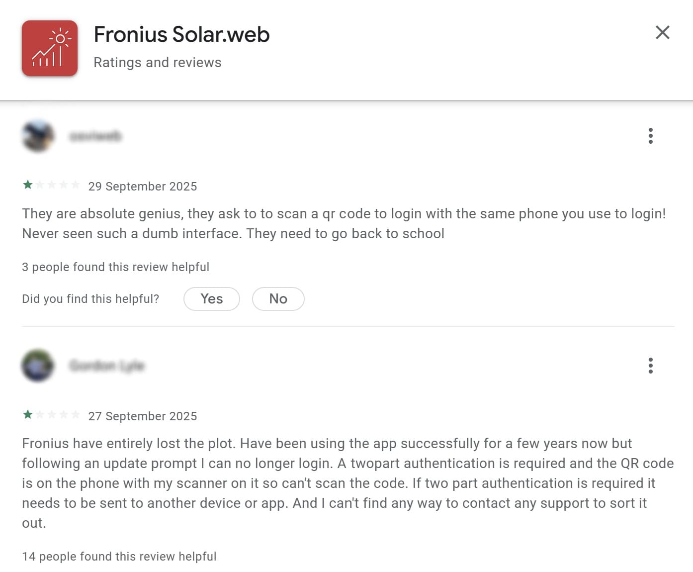Image resolution: width=693 pixels, height=572 pixels.
Task: Click '14 people found this review helpful'
Action: click(x=119, y=556)
